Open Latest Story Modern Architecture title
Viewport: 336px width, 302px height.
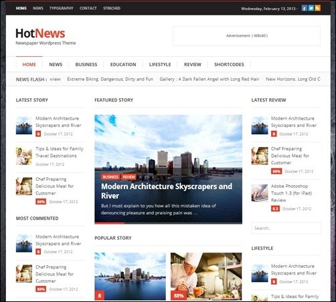tap(58, 122)
